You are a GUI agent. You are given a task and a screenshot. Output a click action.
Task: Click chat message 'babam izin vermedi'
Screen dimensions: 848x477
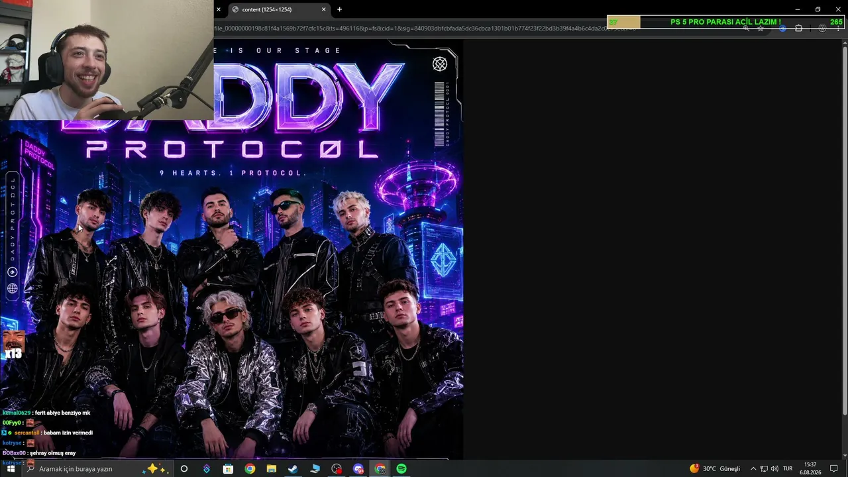(x=68, y=433)
